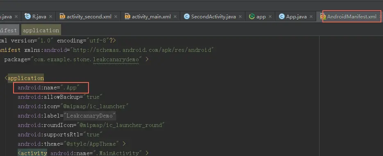
Task: Click the Gradle app tab icon
Action: click(252, 16)
